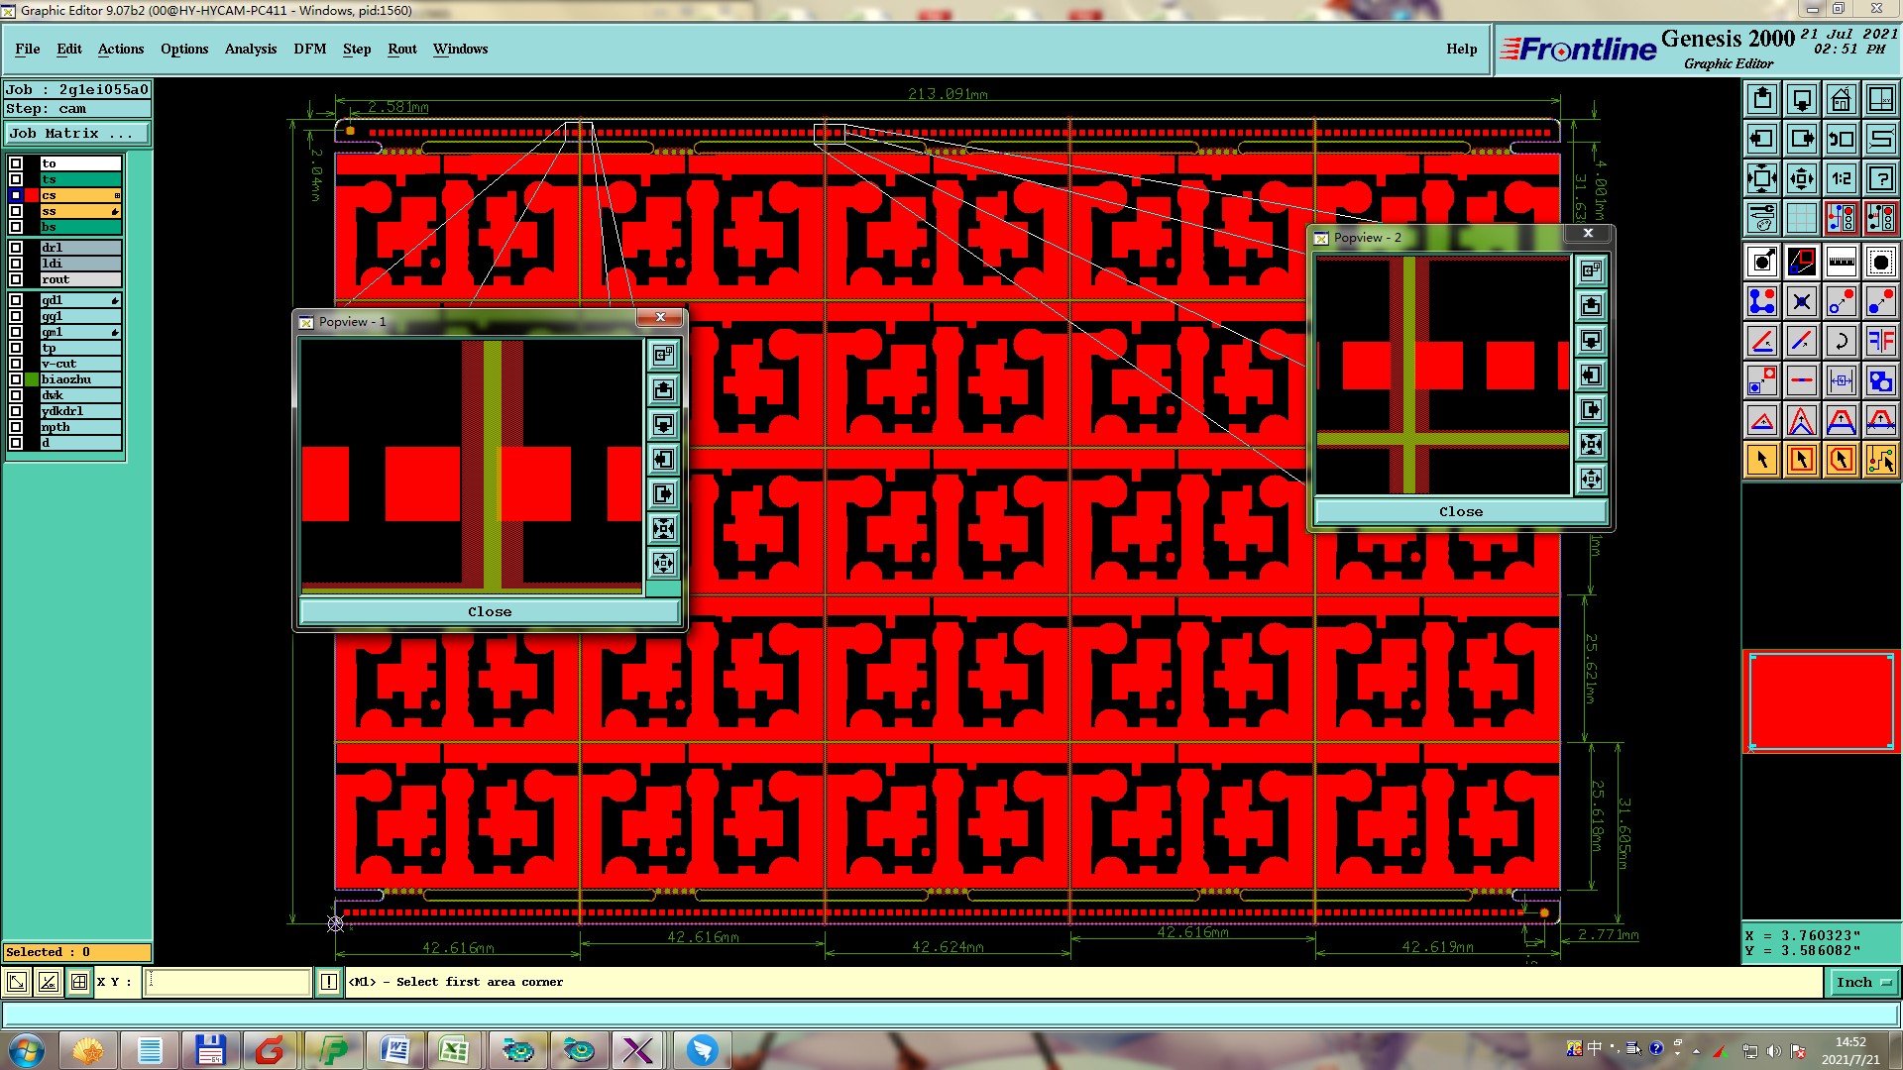This screenshot has height=1070, width=1903.
Task: Toggle the grid display icon
Action: (x=1801, y=218)
